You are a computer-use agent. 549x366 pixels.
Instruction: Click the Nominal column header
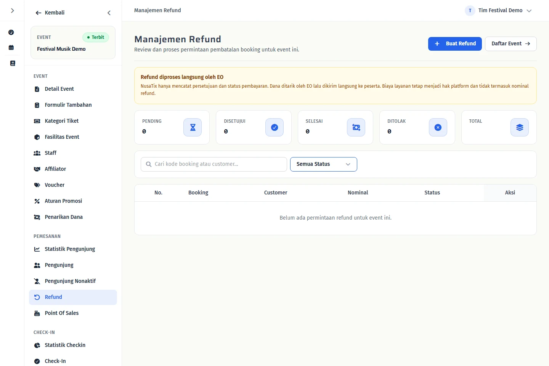click(358, 193)
